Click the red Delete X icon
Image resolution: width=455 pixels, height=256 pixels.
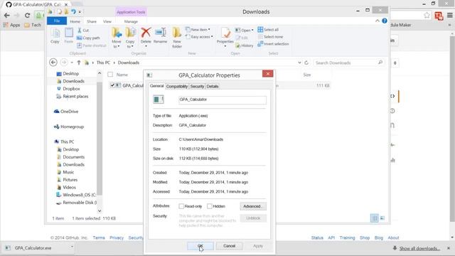click(x=146, y=33)
